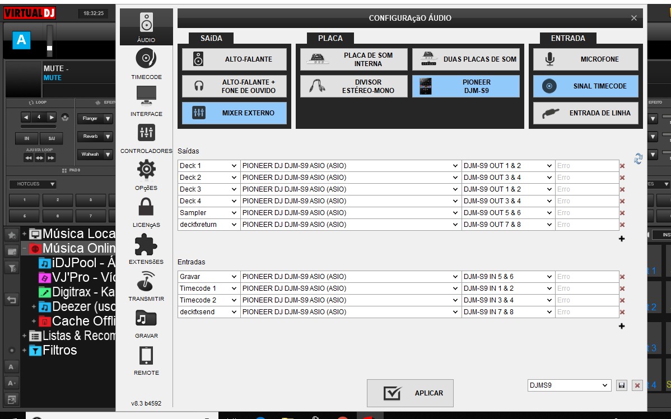Select the Digitrax karaoke entry
The image size is (671, 419).
coord(77,292)
